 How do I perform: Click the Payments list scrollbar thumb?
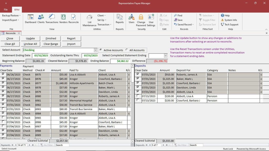[132, 75]
